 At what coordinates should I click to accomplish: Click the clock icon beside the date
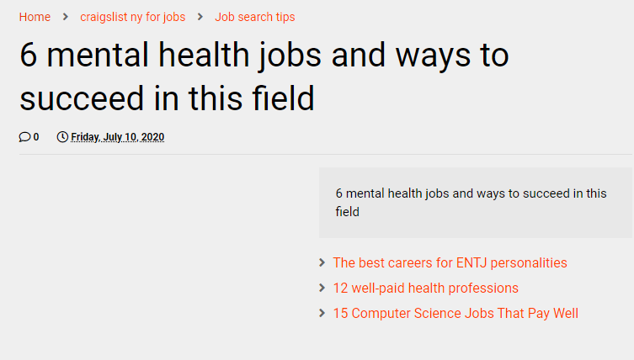point(62,137)
